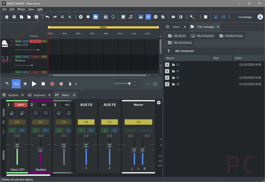The image size is (265, 182).
Task: Click the Home icon in toolbar
Action: coord(7,17)
